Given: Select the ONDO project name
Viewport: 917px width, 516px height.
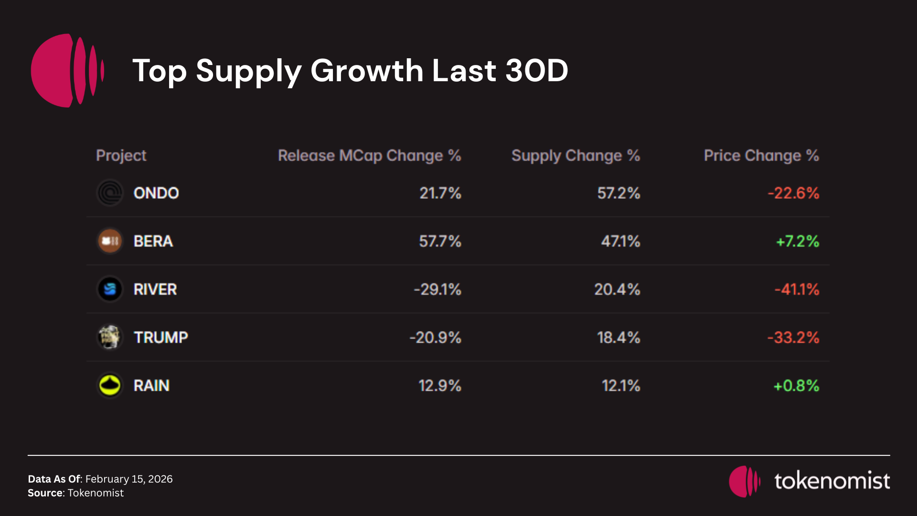Looking at the screenshot, I should pos(156,193).
